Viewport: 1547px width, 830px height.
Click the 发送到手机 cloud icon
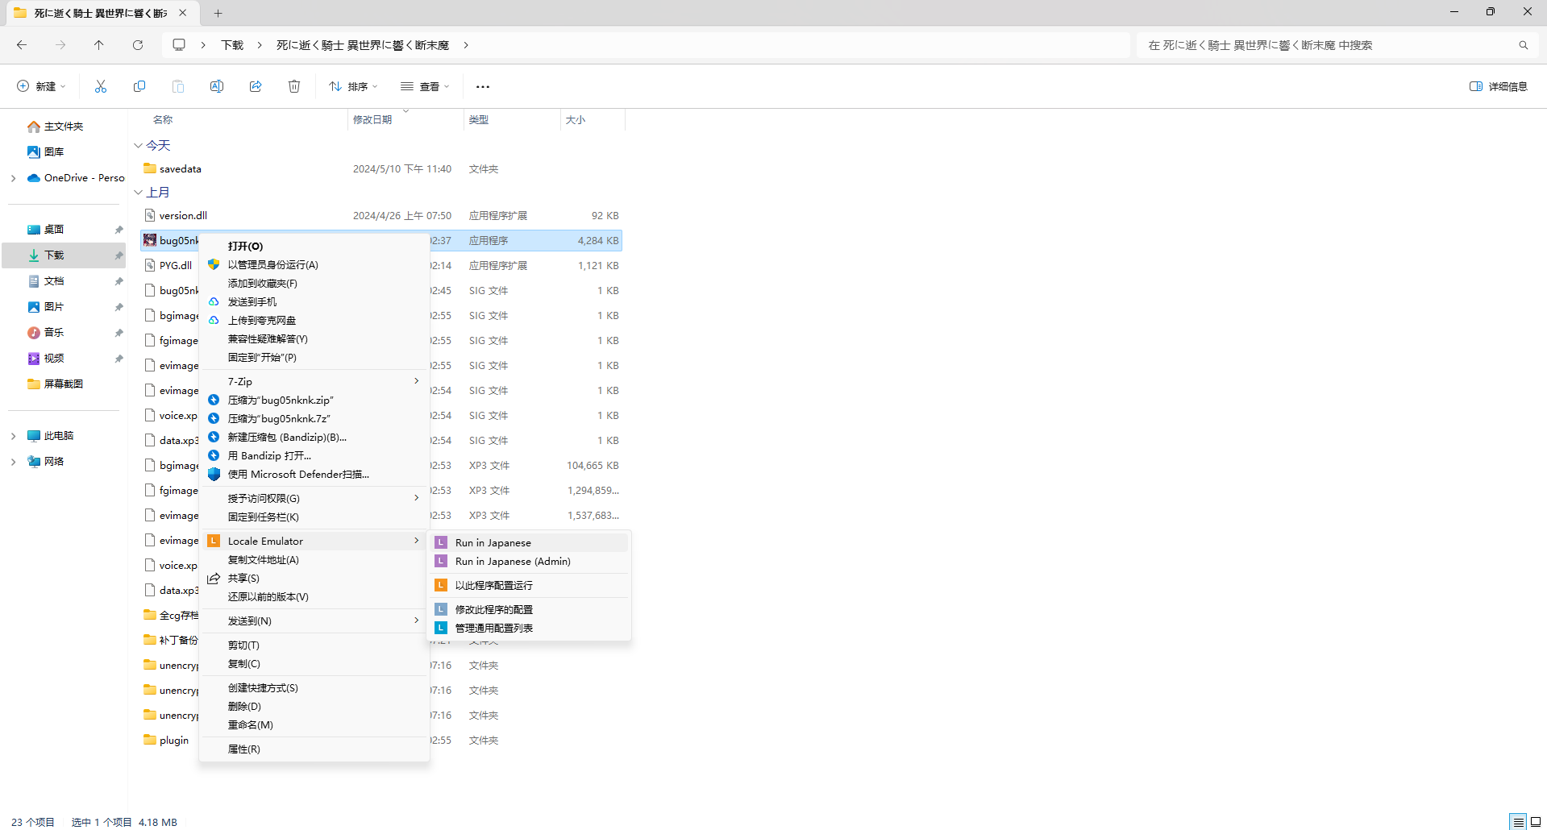[x=214, y=301]
